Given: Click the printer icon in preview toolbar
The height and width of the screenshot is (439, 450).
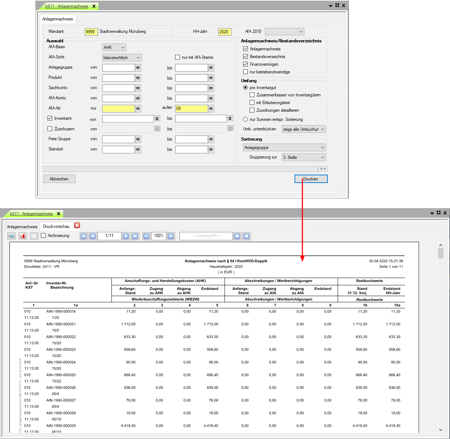Looking at the screenshot, I should coord(12,236).
